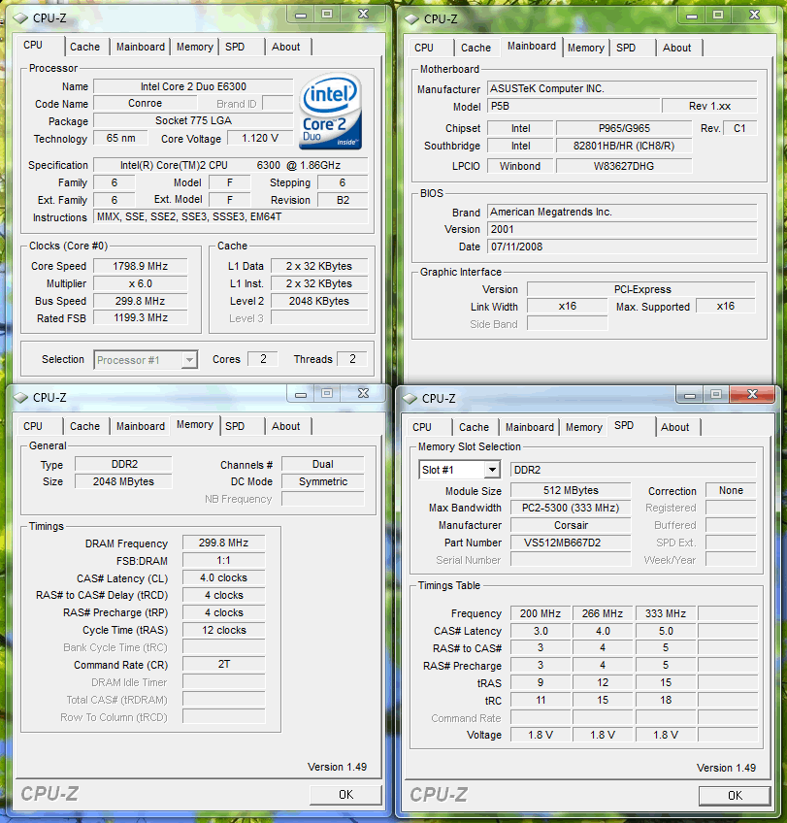Click the 'C1' chipset revision value
The height and width of the screenshot is (823, 787).
pyautogui.click(x=739, y=128)
